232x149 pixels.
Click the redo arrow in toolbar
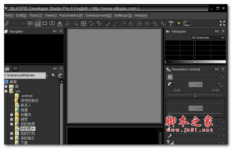coord(22,24)
